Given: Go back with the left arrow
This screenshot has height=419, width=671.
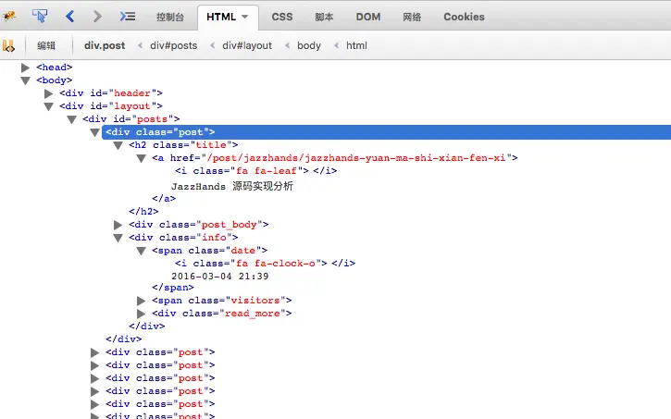Looking at the screenshot, I should tap(70, 17).
